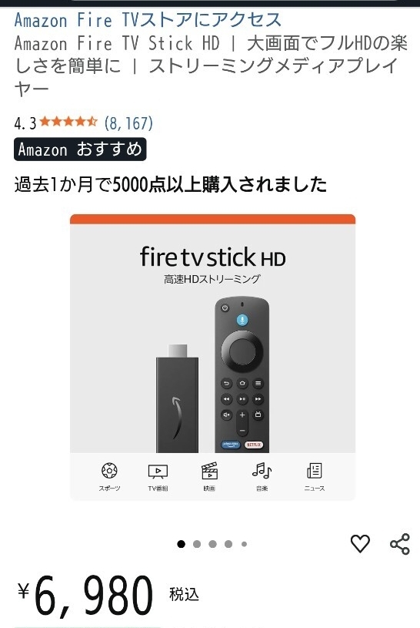Tap the Amazon おすすめ badge
The image size is (420, 628).
click(80, 149)
